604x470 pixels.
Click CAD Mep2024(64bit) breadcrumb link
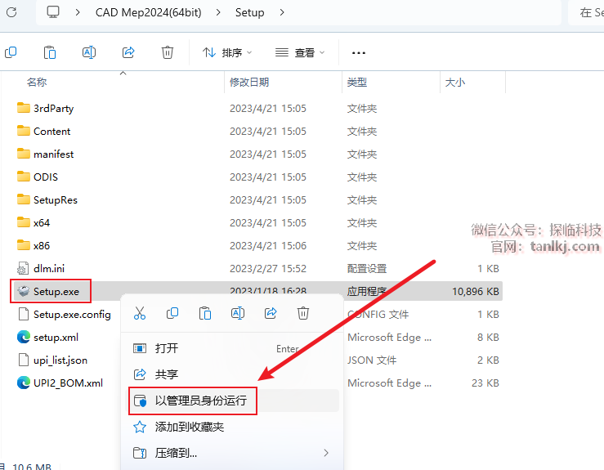159,12
